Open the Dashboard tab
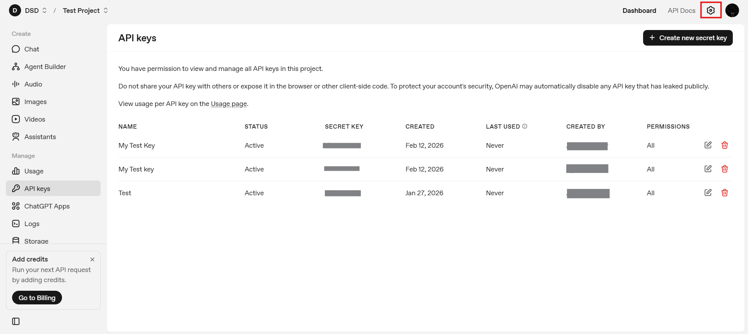Viewport: 748px width, 334px height. 639,11
